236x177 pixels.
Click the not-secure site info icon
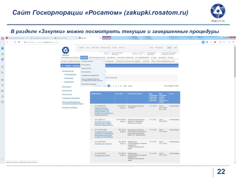tap(25, 42)
